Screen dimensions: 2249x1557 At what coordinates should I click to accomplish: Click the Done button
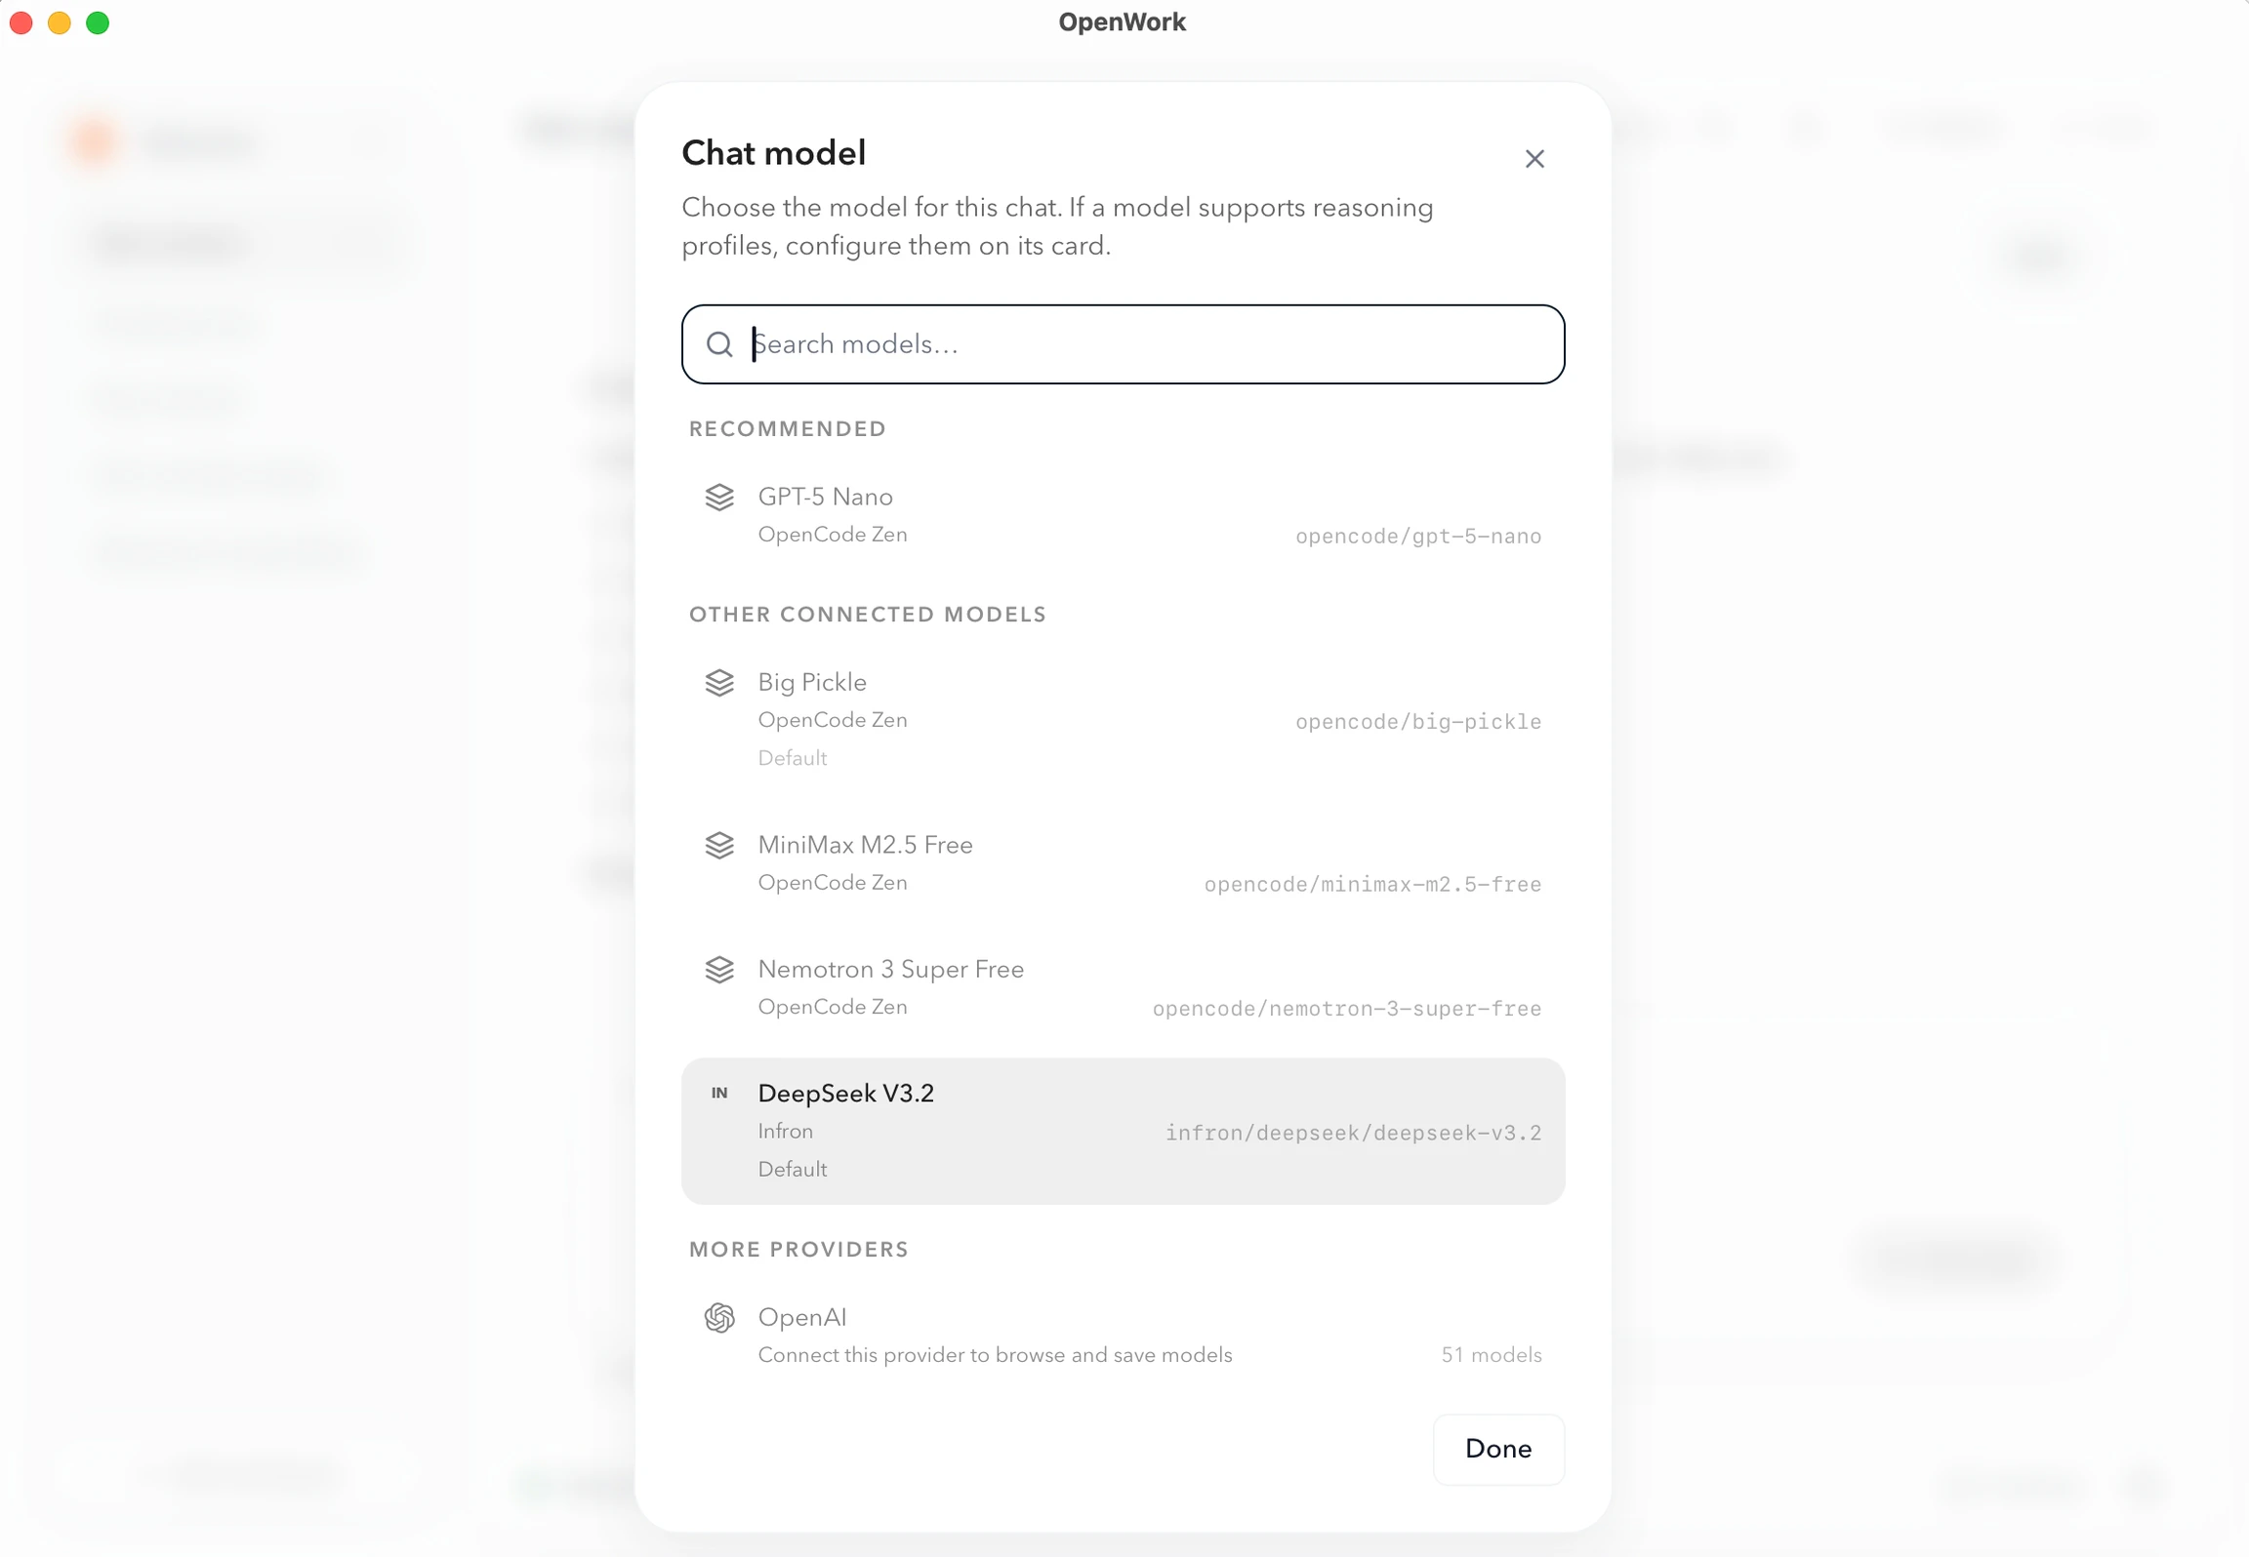(1497, 1450)
